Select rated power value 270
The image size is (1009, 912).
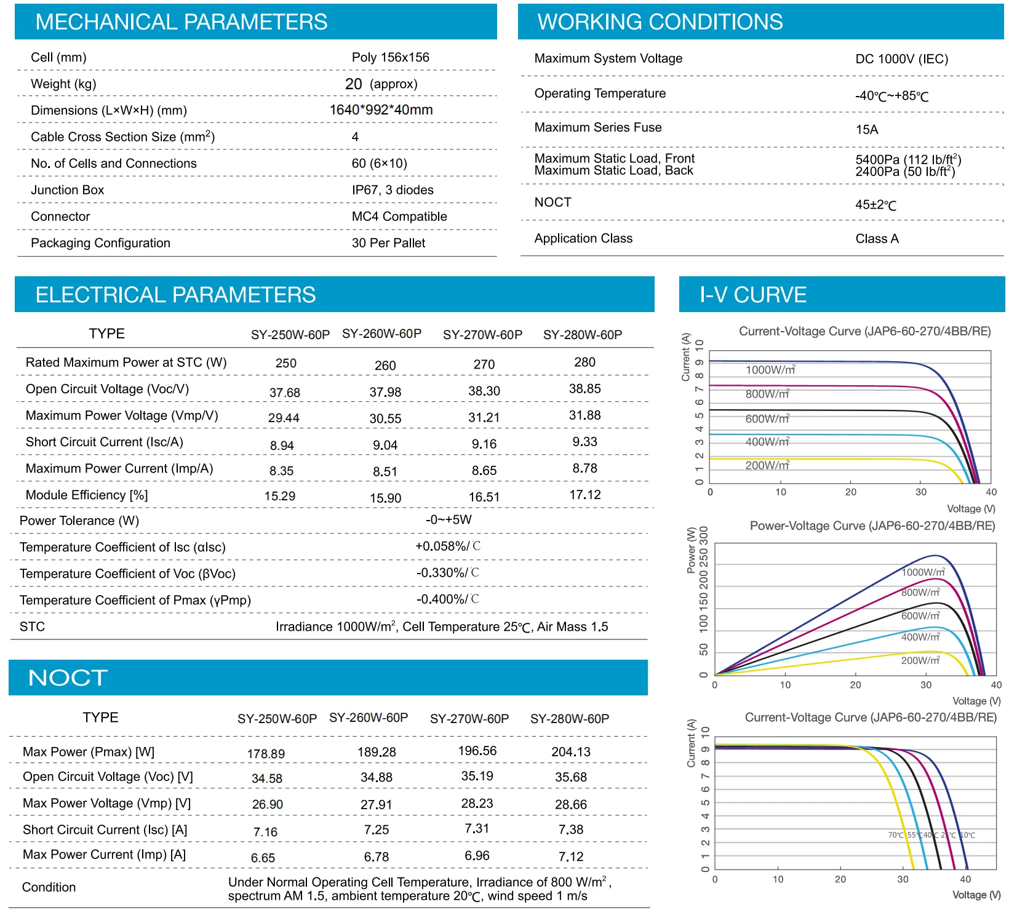(x=484, y=364)
